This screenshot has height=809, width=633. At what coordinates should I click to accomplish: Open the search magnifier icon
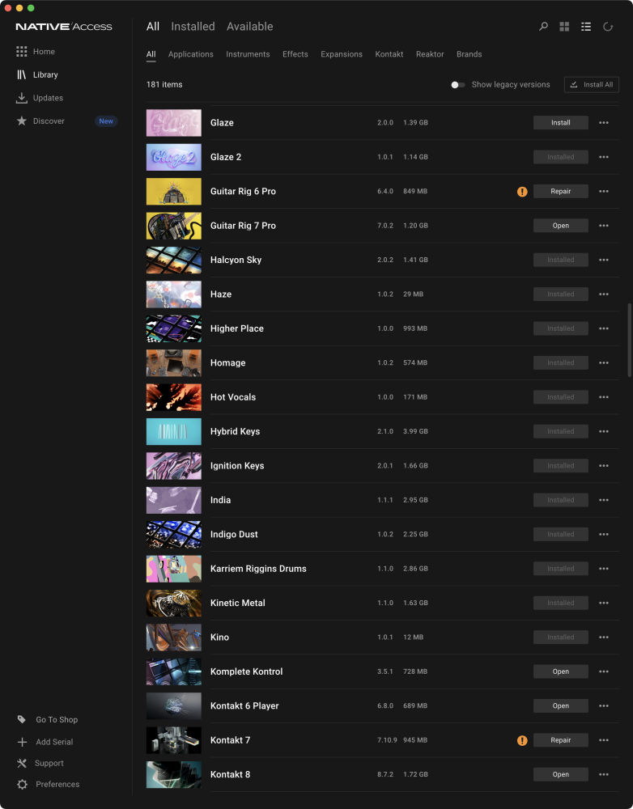pos(543,27)
